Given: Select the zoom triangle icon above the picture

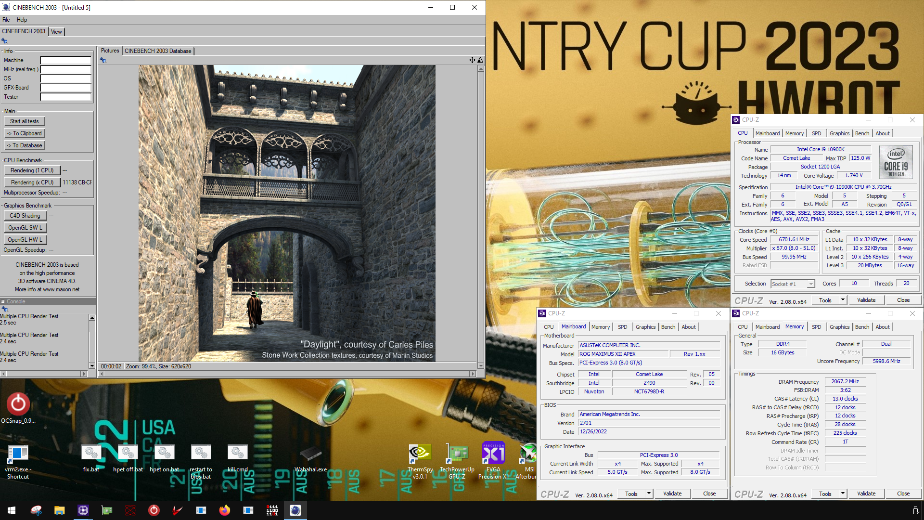Looking at the screenshot, I should tap(480, 60).
